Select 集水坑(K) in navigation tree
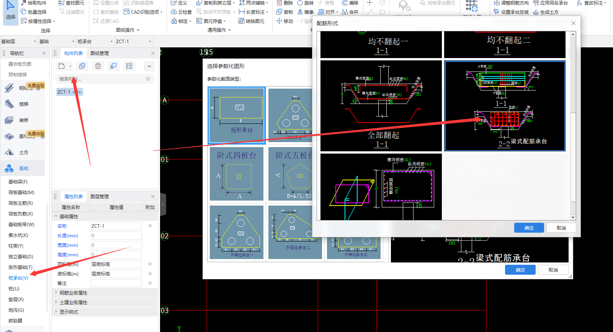 pyautogui.click(x=18, y=235)
